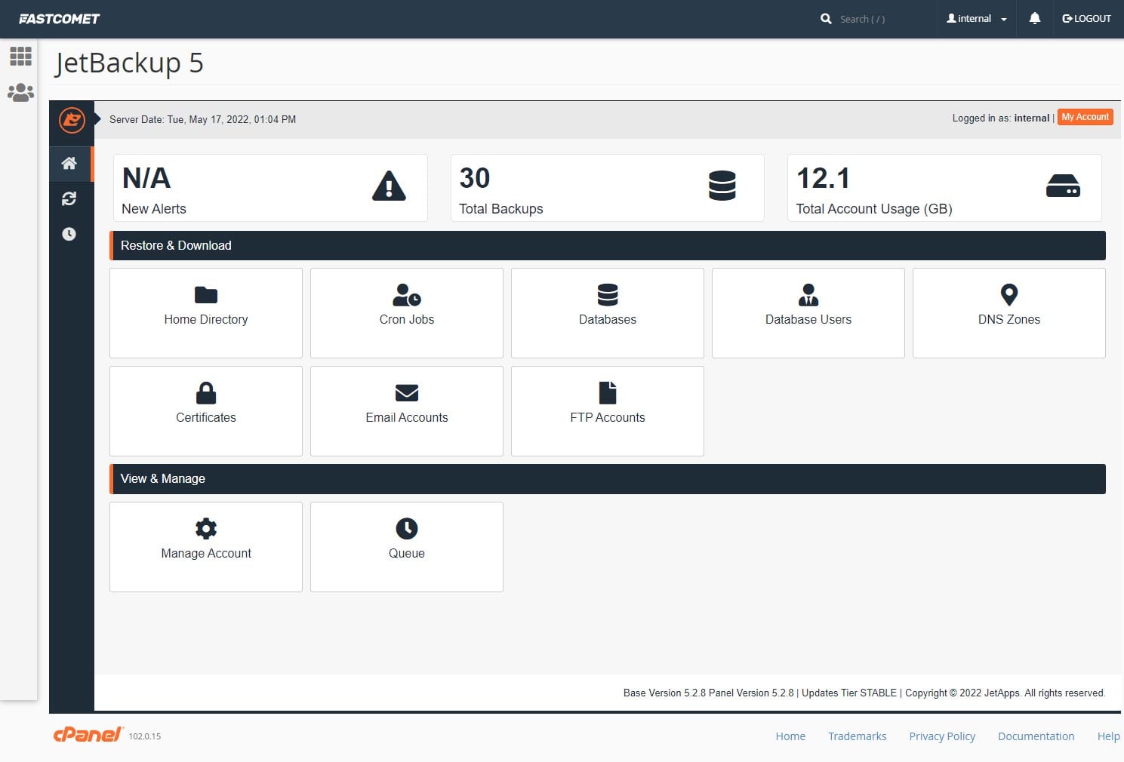
Task: Open the FTP Accounts section
Action: (607, 411)
